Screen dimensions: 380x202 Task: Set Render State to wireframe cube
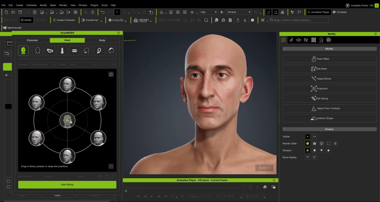[321, 144]
